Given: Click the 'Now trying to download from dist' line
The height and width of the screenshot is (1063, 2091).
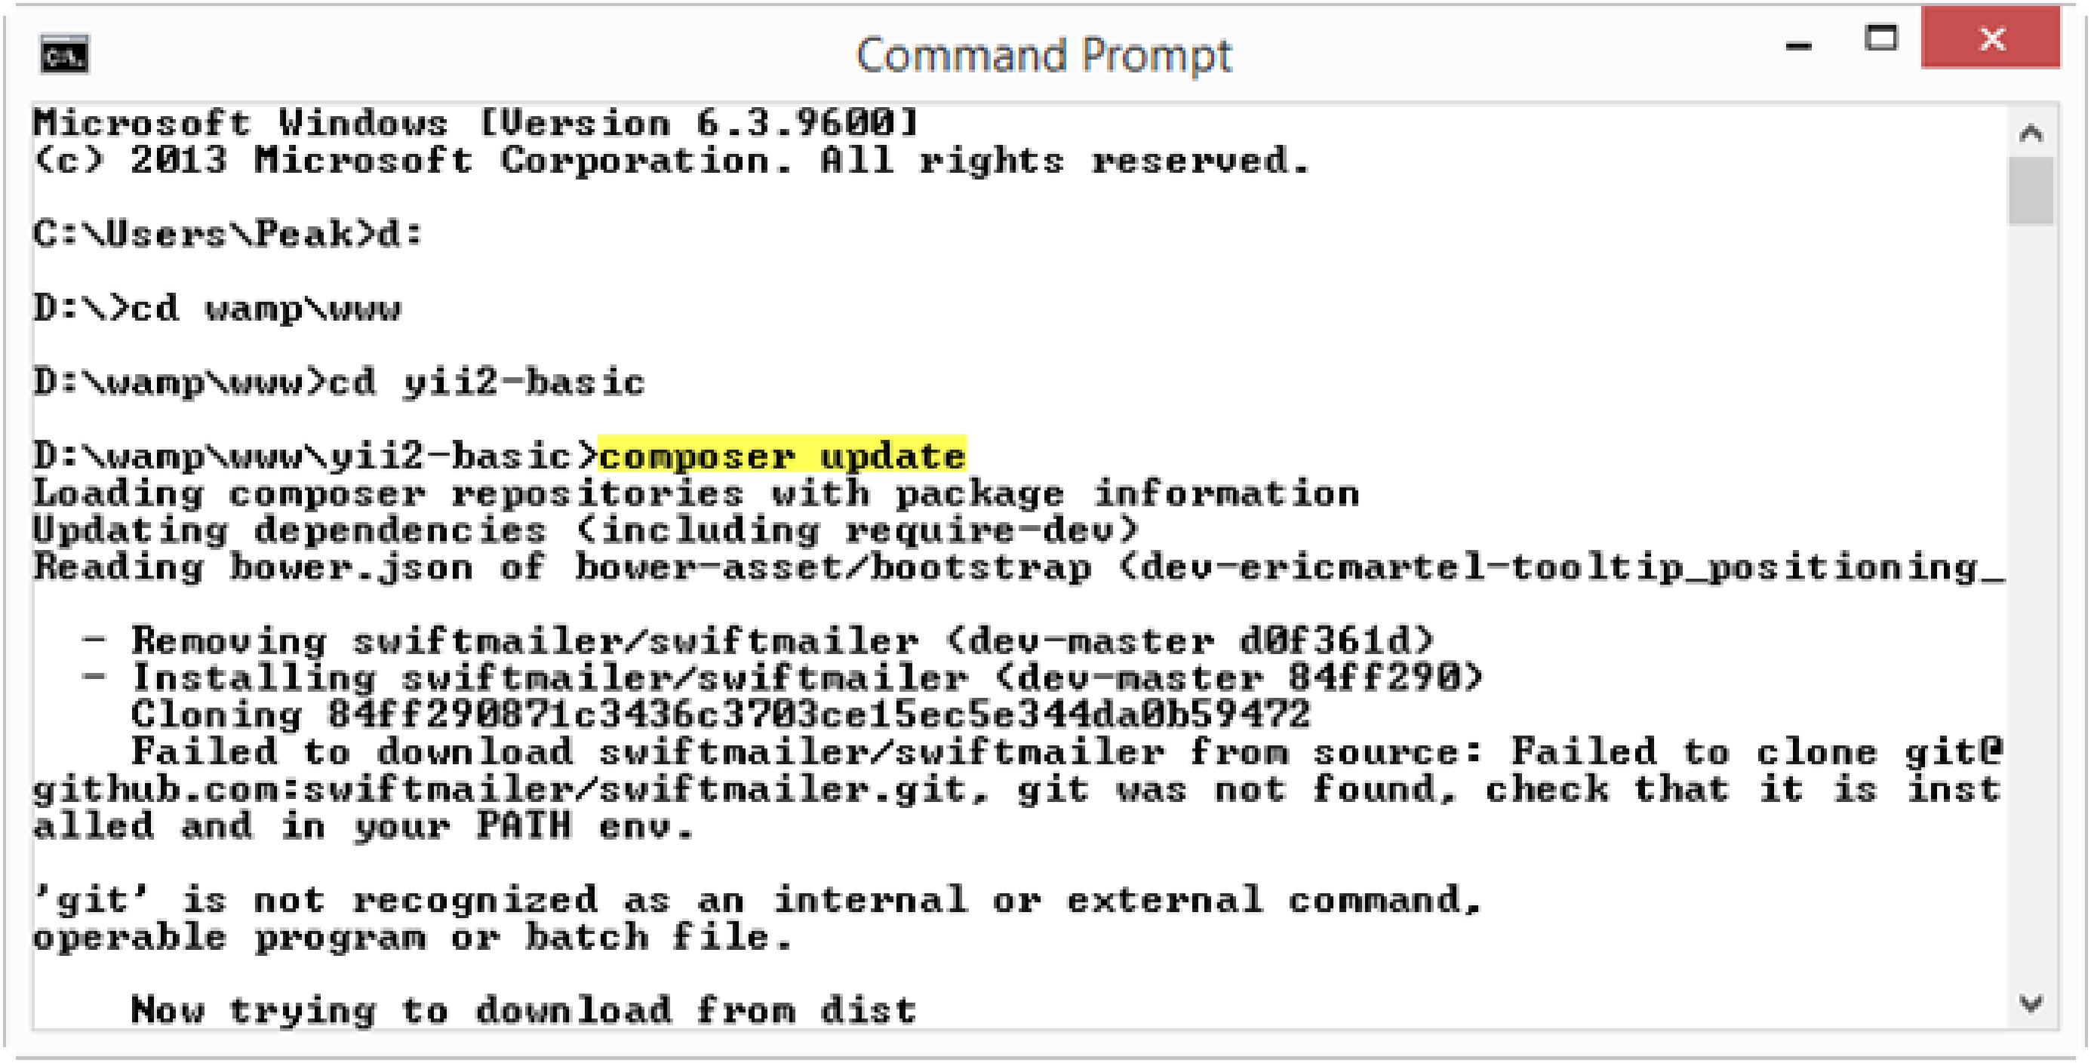Looking at the screenshot, I should pyautogui.click(x=524, y=1011).
